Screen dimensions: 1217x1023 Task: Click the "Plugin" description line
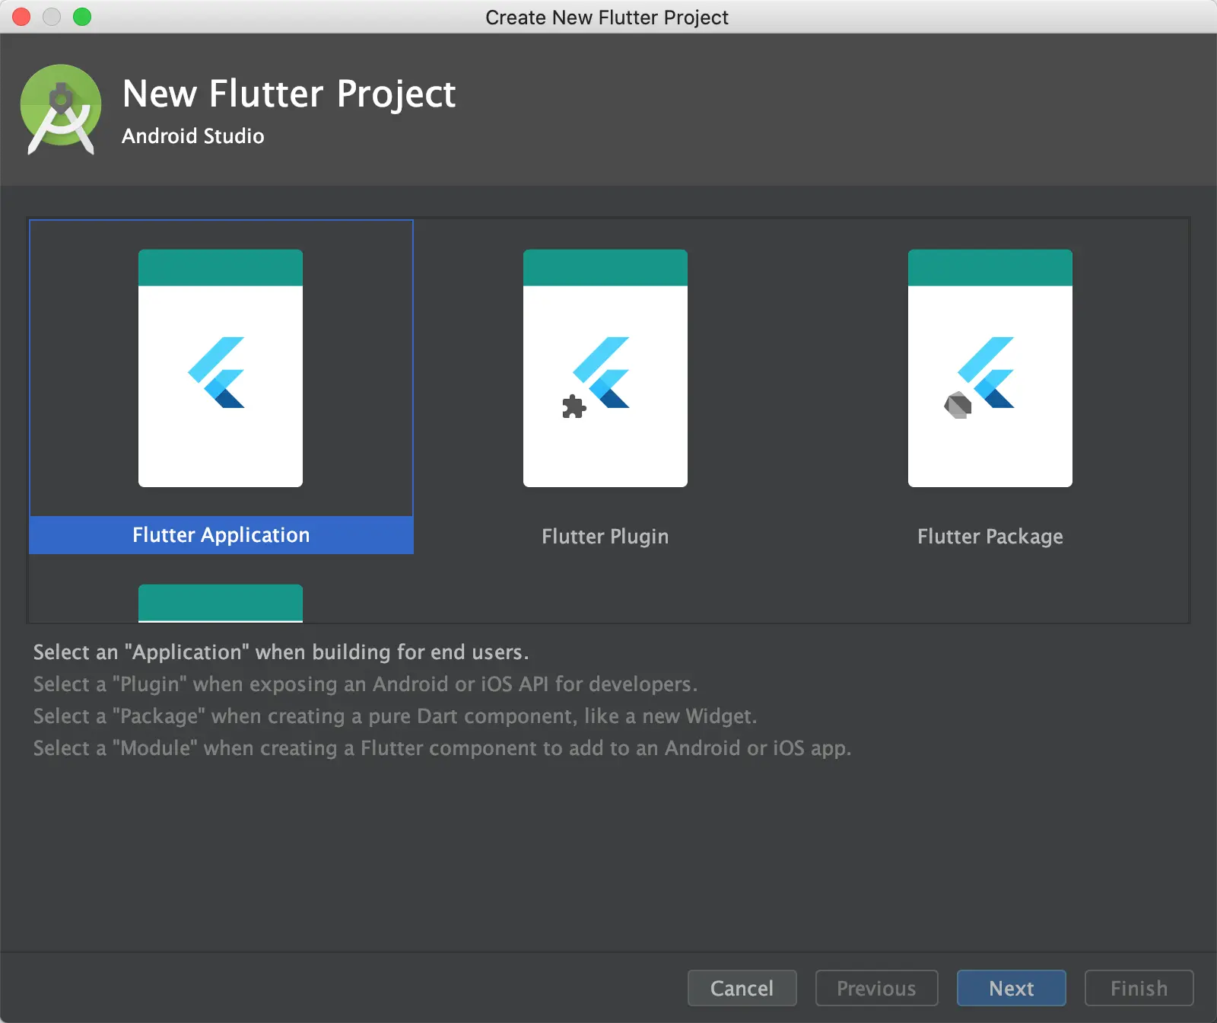pos(365,684)
